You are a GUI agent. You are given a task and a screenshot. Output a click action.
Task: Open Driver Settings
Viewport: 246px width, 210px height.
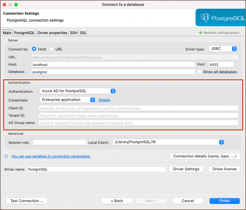186,169
